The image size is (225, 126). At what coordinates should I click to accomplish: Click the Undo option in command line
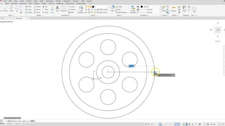[x=32, y=121]
